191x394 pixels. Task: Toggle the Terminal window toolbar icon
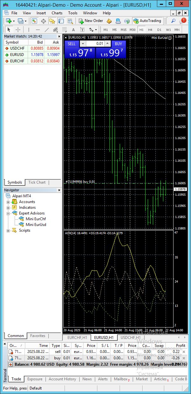point(61,21)
